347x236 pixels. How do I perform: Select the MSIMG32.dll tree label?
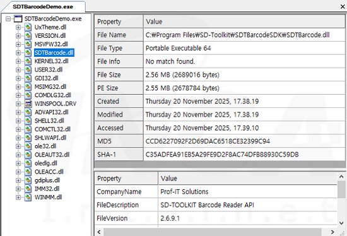(50, 87)
